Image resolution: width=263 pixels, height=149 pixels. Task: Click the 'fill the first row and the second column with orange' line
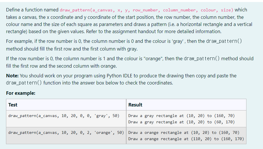(x=61, y=66)
